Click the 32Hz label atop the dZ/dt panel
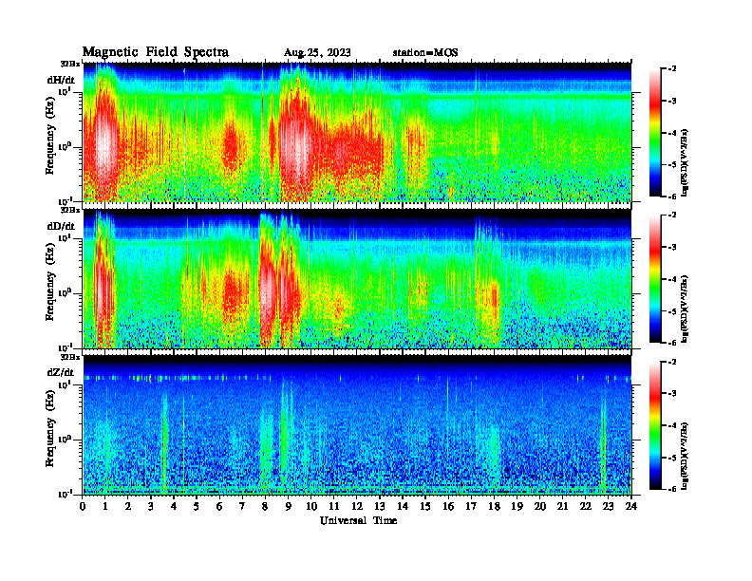 [70, 357]
